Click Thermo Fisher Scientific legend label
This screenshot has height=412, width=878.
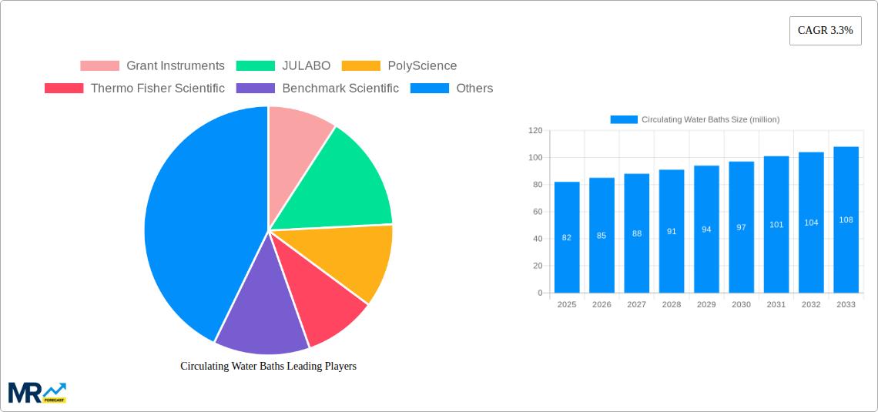[x=157, y=89]
